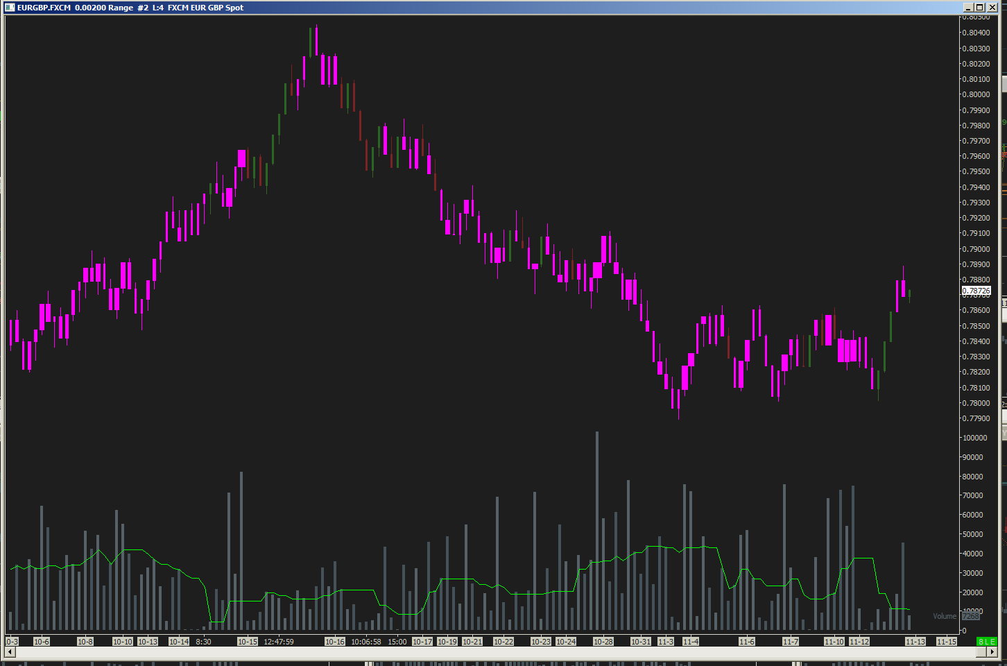Click the 11-12 date label on time axis
Viewport: 1007px width, 666px height.
(x=859, y=642)
